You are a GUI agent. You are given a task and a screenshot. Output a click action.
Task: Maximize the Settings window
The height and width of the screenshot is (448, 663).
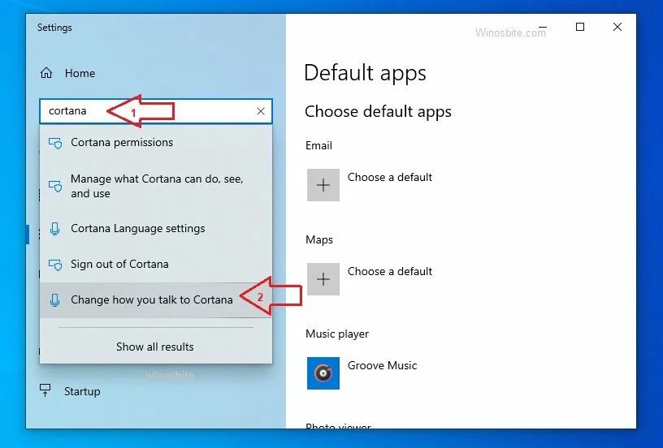pos(580,27)
